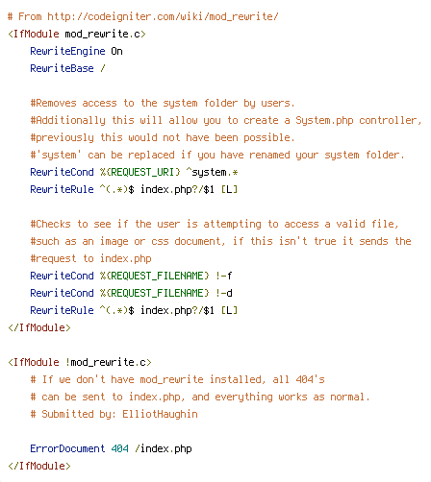Image resolution: width=431 pixels, height=482 pixels.
Task: Click the ^system.* pattern text
Action: click(x=212, y=172)
